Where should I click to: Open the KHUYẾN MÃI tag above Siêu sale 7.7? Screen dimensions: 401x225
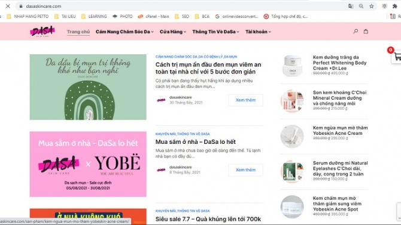(x=165, y=211)
